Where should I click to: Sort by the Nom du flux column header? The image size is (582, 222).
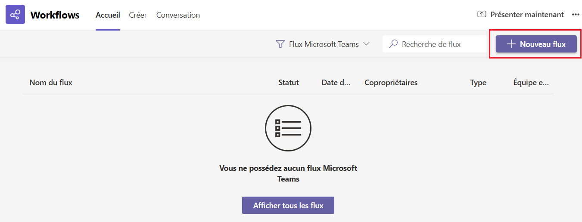[51, 83]
